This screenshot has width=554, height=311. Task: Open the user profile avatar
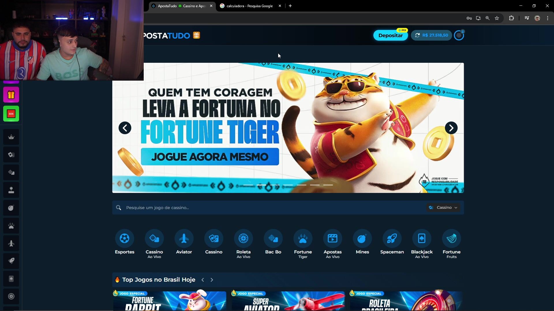pyautogui.click(x=459, y=35)
